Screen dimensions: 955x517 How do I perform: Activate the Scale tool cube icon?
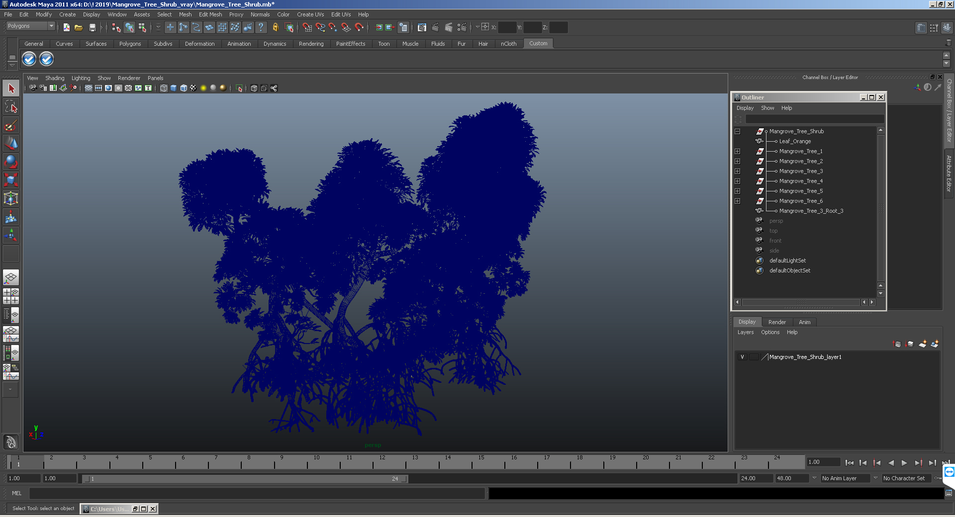(11, 179)
